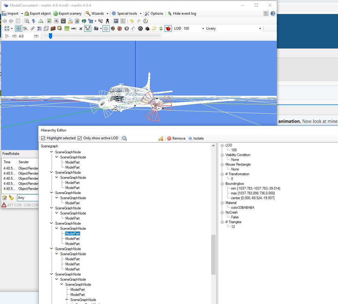This screenshot has height=304, width=338.
Task: Click the camera icon in the view toolbar
Action: tap(96, 28)
